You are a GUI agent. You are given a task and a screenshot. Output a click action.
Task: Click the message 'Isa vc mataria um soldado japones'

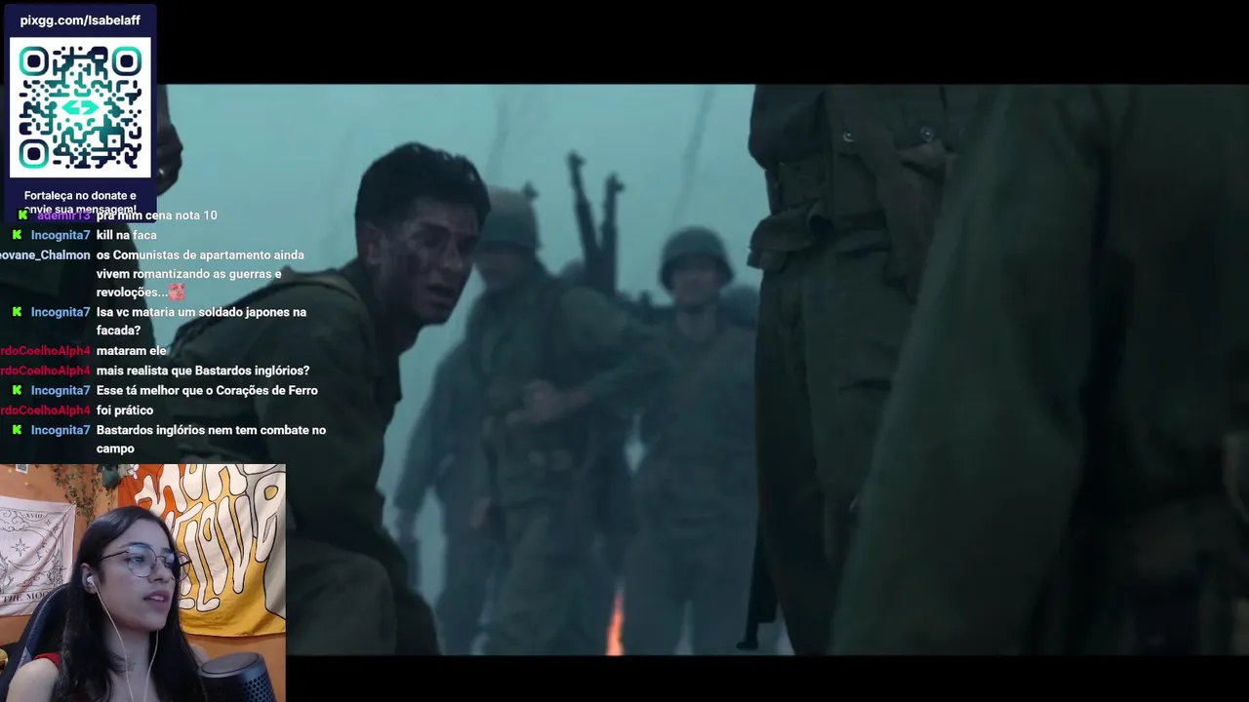pos(201,321)
